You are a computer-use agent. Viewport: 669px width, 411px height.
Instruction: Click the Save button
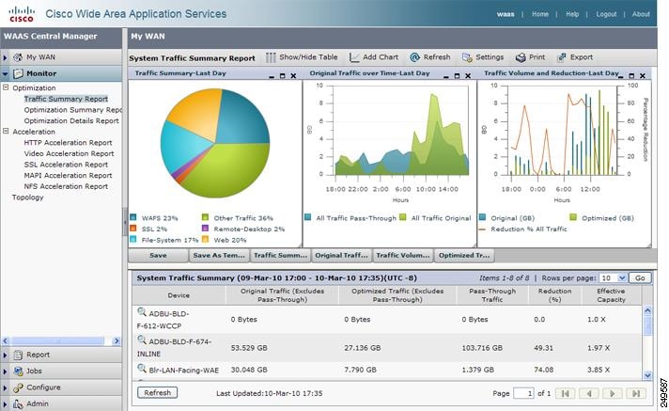click(x=158, y=256)
